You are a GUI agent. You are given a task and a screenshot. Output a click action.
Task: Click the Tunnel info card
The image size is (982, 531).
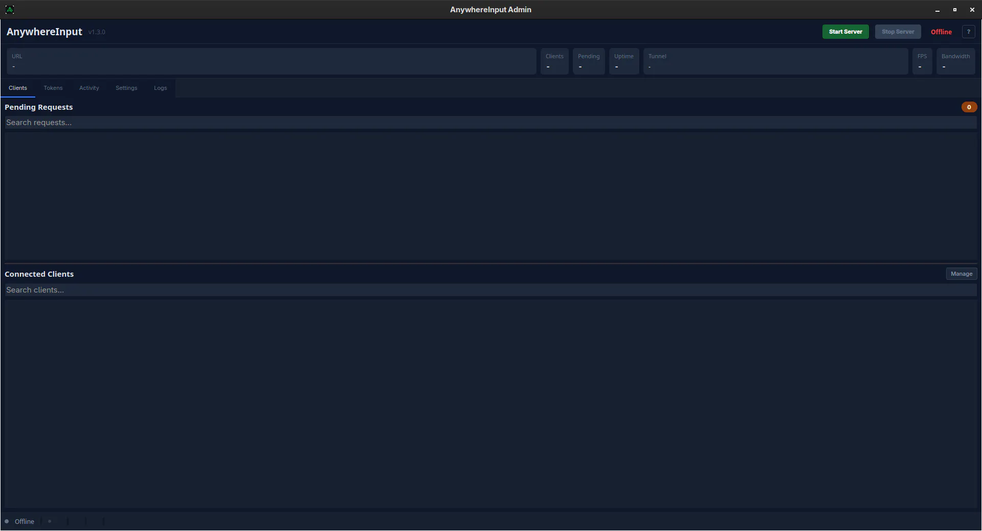coord(776,61)
